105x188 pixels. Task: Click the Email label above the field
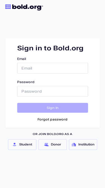22,59
